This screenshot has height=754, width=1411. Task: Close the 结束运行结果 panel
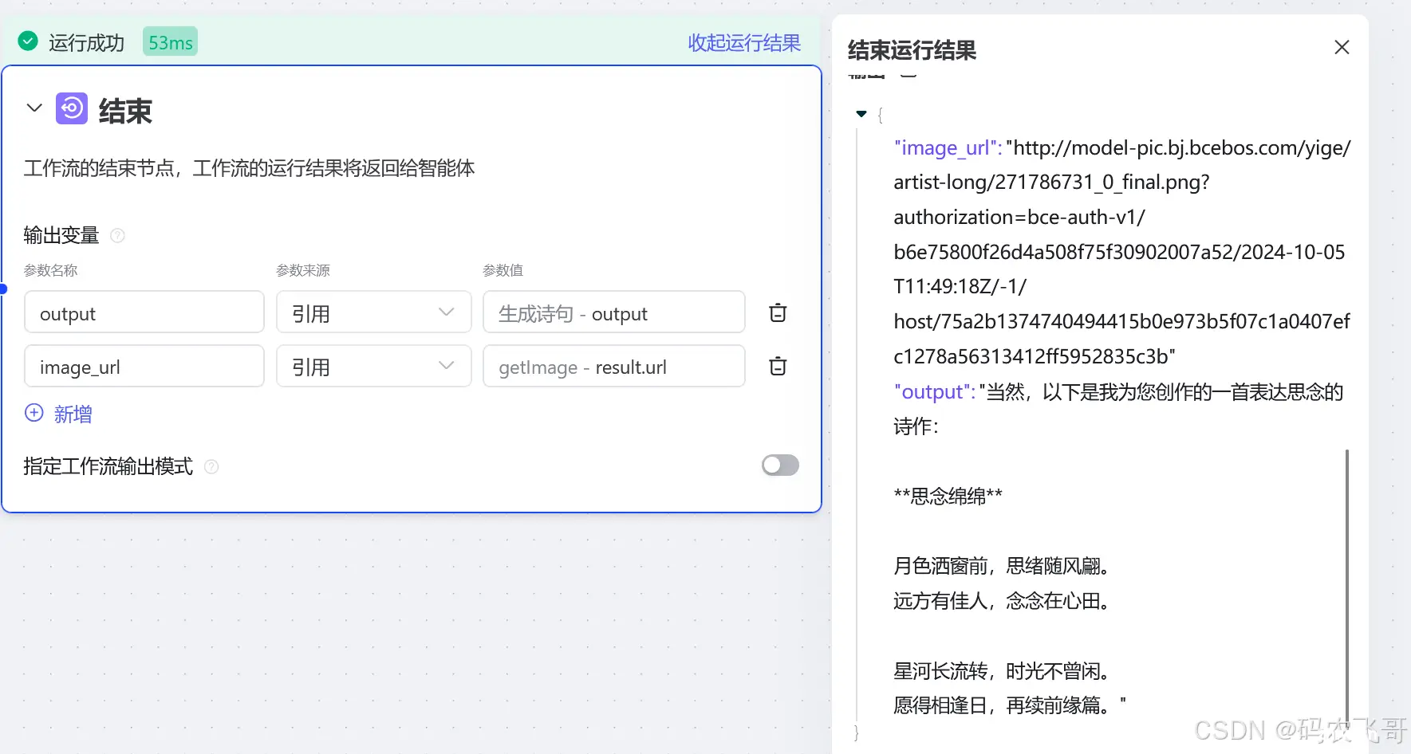(x=1342, y=48)
